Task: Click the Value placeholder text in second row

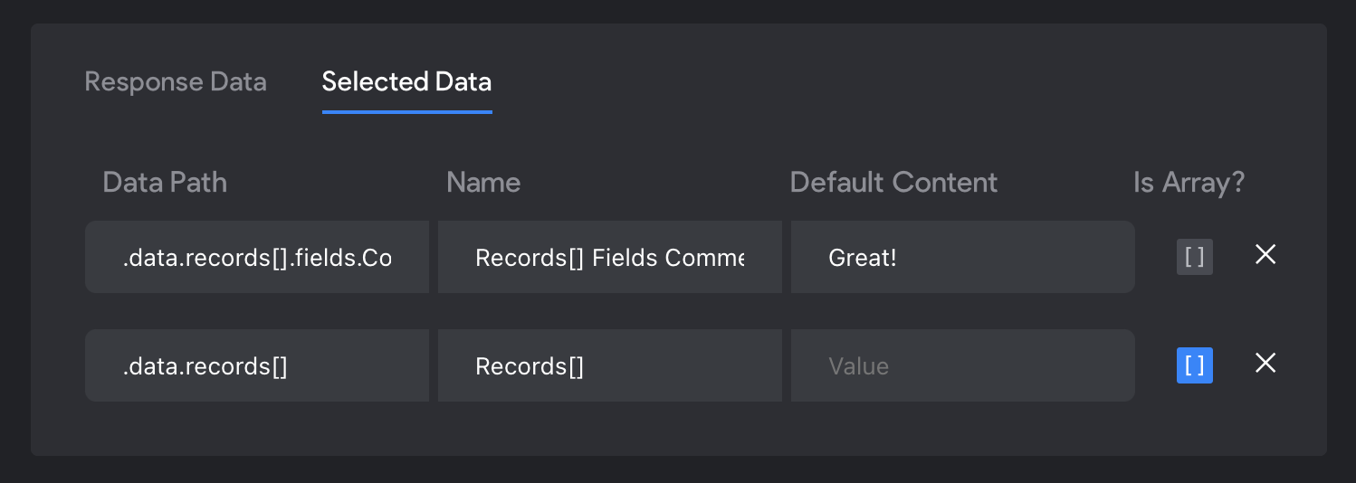Action: (x=858, y=366)
